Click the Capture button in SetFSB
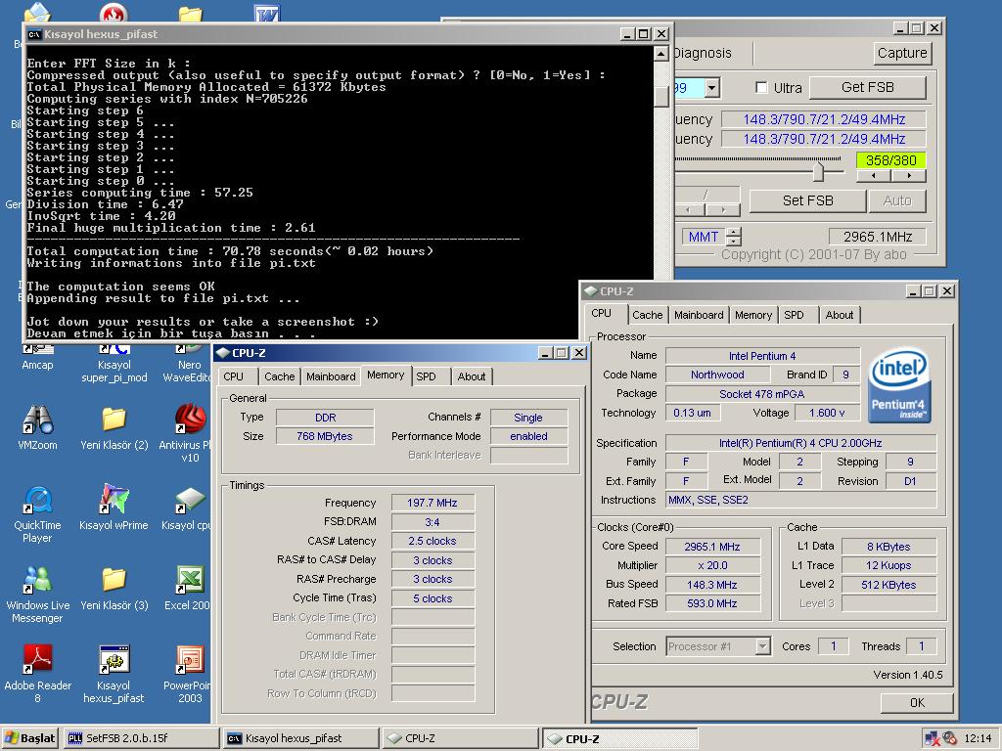The height and width of the screenshot is (751, 1002). click(902, 53)
